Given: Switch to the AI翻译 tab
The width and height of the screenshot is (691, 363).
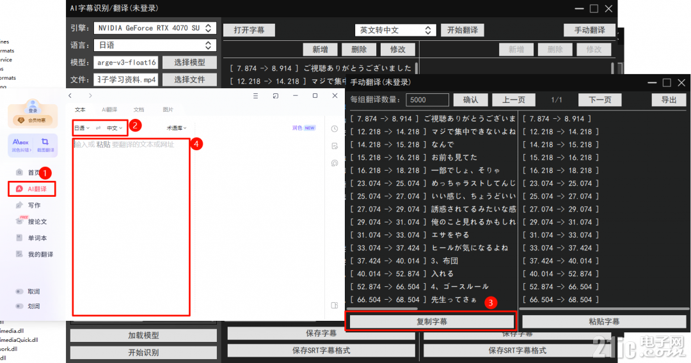Looking at the screenshot, I should [x=109, y=109].
